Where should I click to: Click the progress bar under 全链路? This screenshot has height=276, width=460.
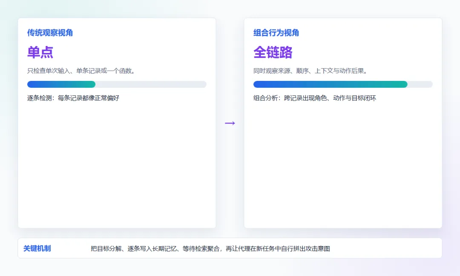(x=343, y=84)
